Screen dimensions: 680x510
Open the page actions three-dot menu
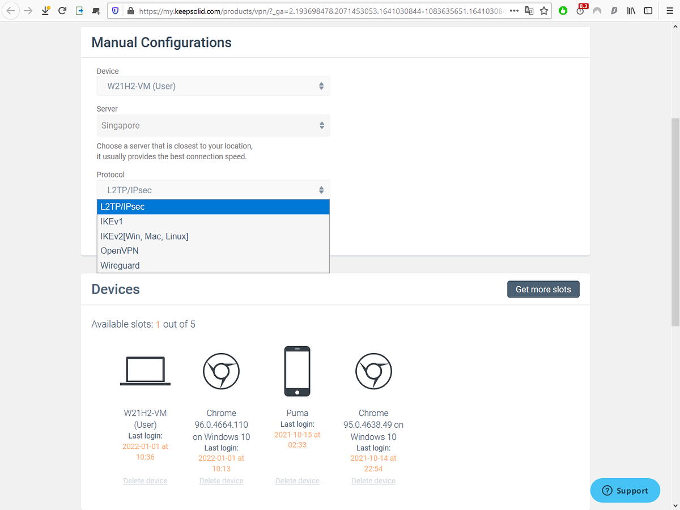pyautogui.click(x=514, y=10)
